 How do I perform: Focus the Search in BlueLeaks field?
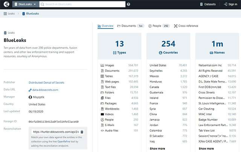tap(82, 4)
